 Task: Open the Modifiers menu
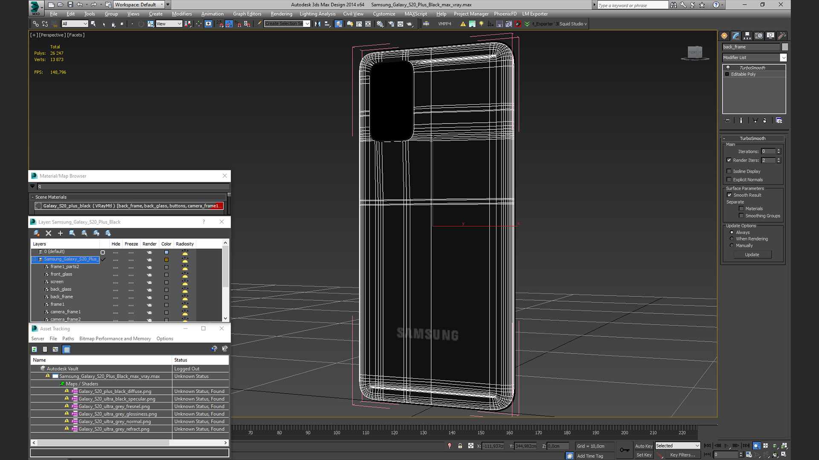(x=182, y=14)
